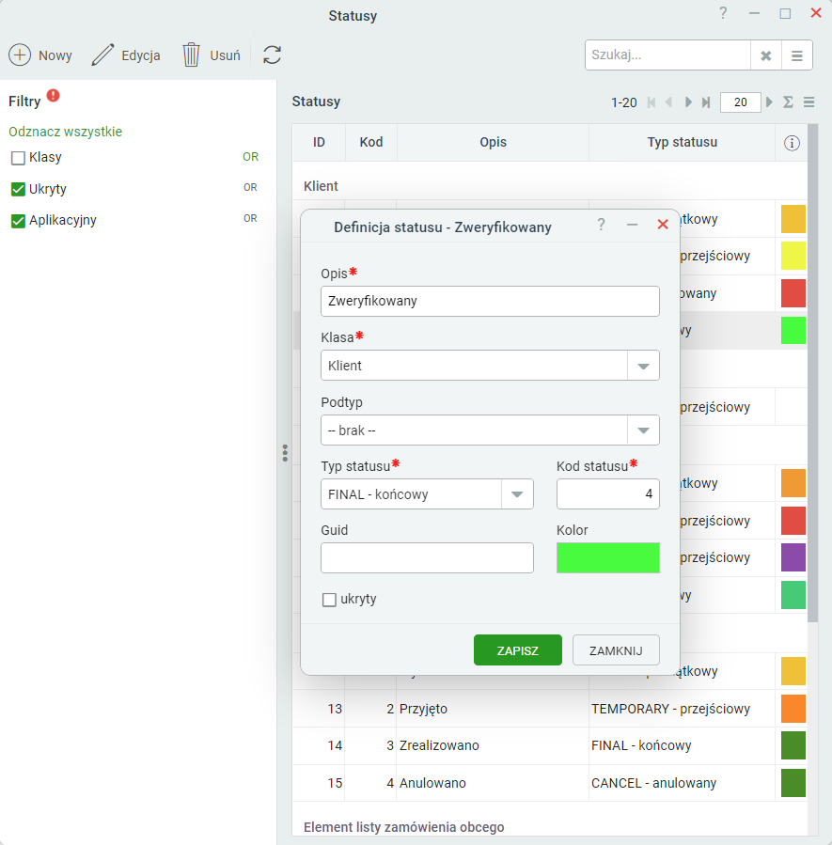The image size is (832, 845).
Task: Click the Filtry red warning icon
Action: [x=53, y=95]
